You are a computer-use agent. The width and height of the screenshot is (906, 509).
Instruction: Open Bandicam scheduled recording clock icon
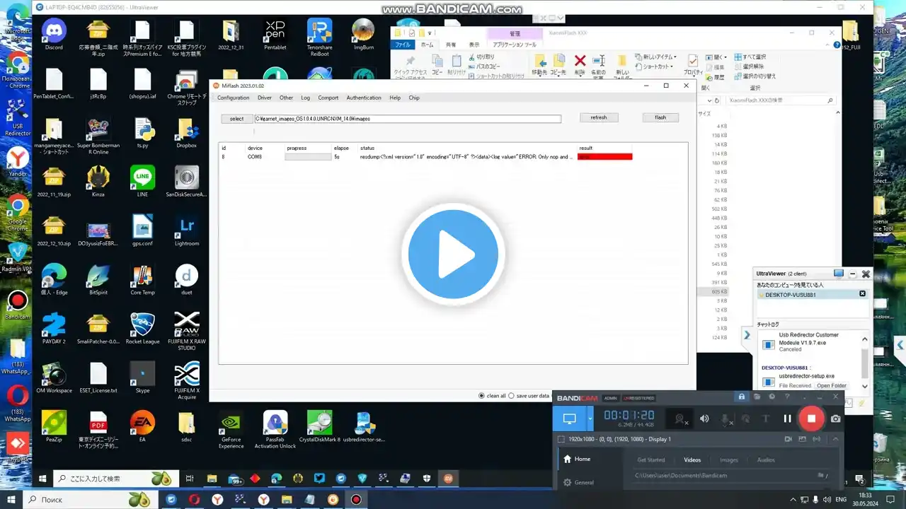pos(772,397)
